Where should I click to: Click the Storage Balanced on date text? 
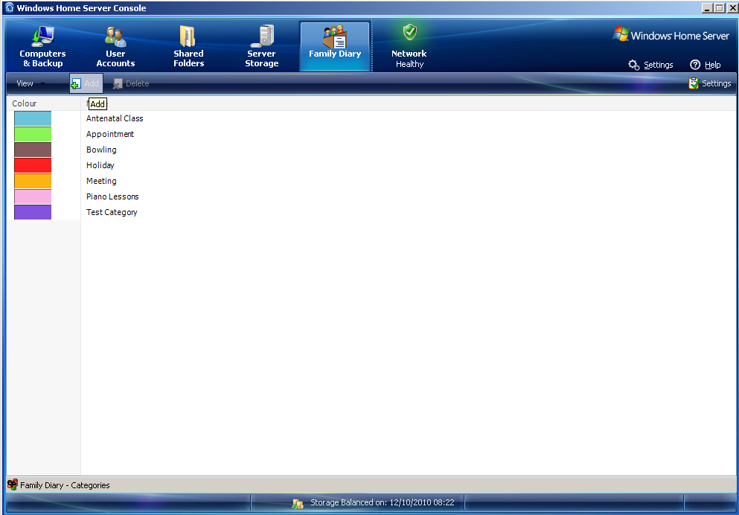383,503
